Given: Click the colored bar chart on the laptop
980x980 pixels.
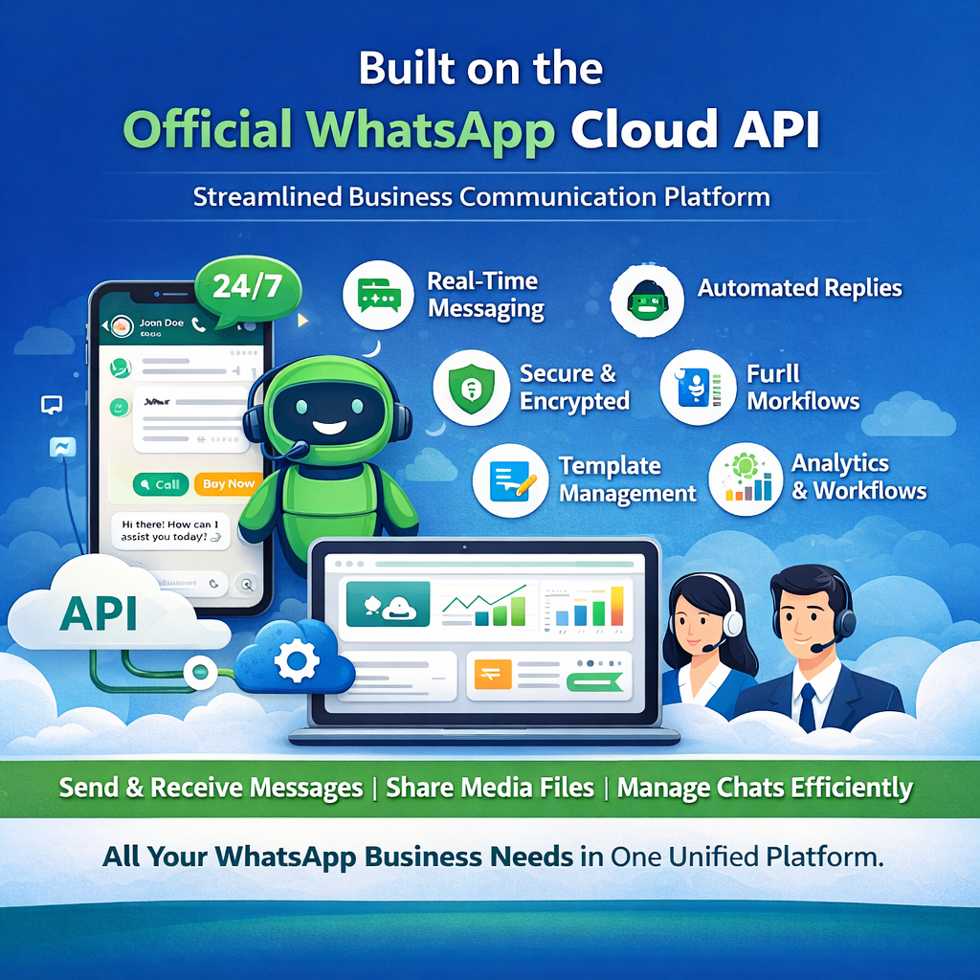Looking at the screenshot, I should click(x=582, y=607).
